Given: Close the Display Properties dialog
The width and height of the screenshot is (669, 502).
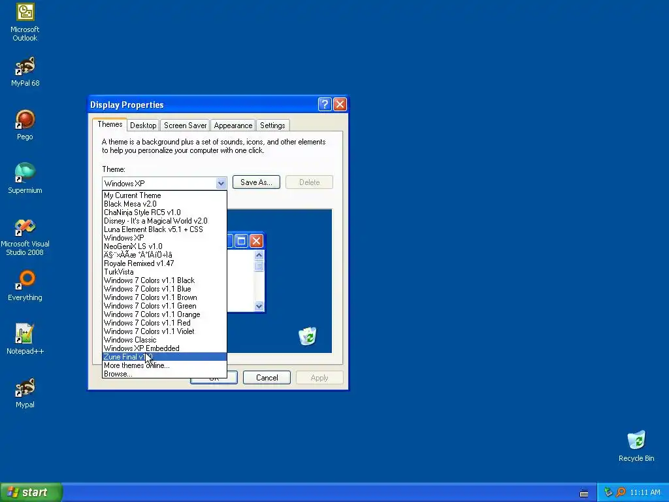Looking at the screenshot, I should tap(340, 104).
